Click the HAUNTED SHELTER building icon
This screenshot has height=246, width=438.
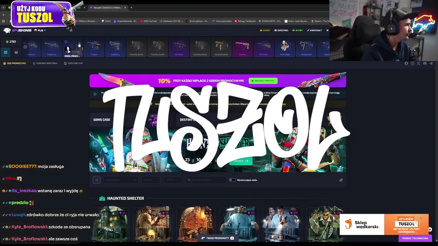(102, 199)
